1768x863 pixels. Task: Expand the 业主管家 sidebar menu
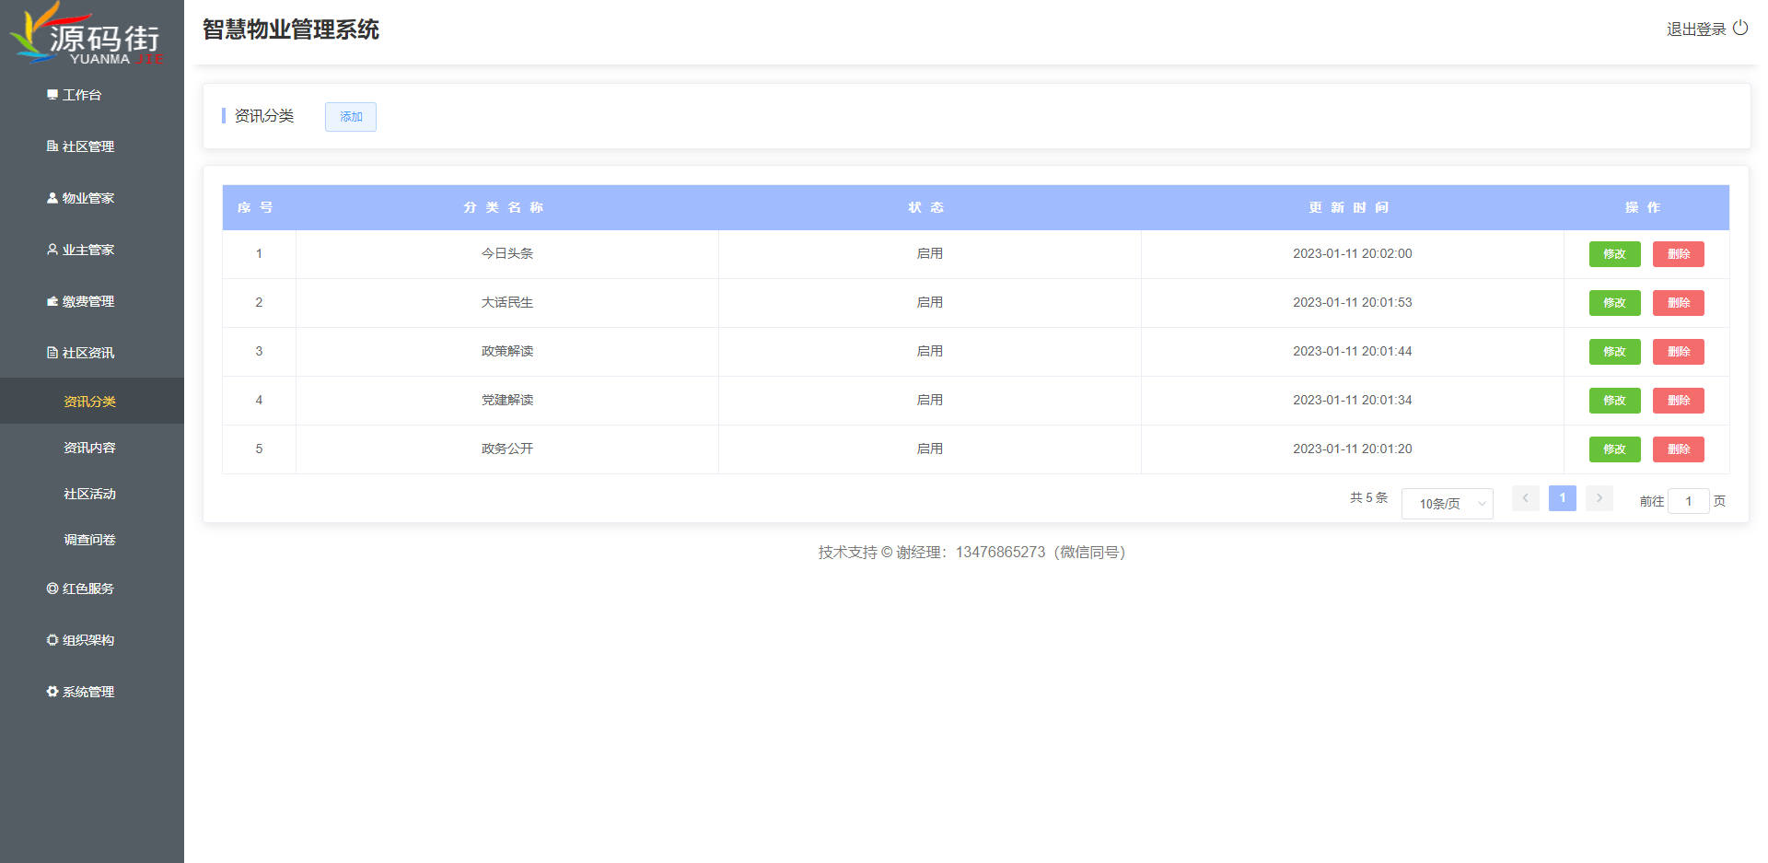point(88,250)
